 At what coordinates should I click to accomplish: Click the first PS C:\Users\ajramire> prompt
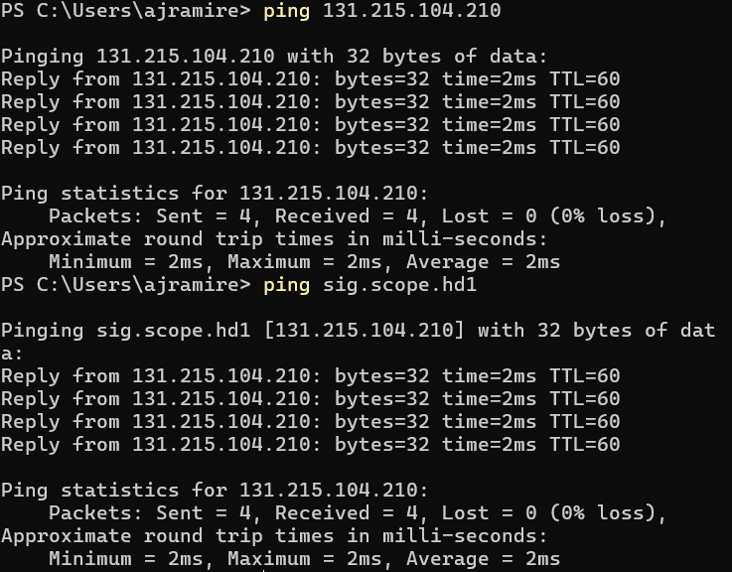pos(126,10)
